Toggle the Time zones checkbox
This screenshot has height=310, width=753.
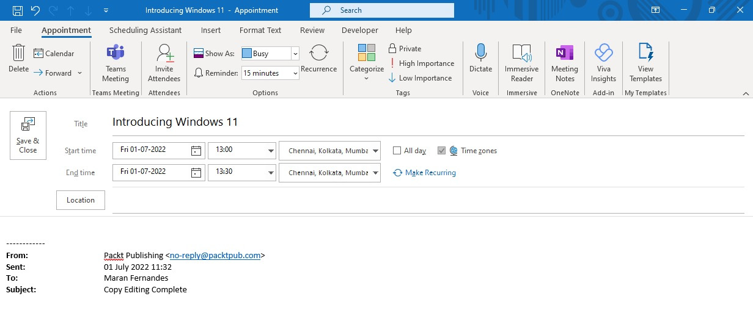(x=442, y=151)
